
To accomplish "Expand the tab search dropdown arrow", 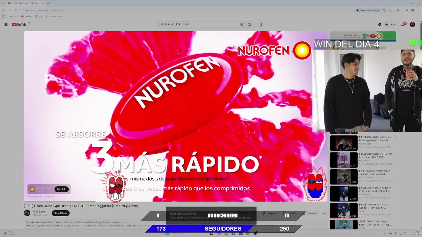I will click(3, 3).
